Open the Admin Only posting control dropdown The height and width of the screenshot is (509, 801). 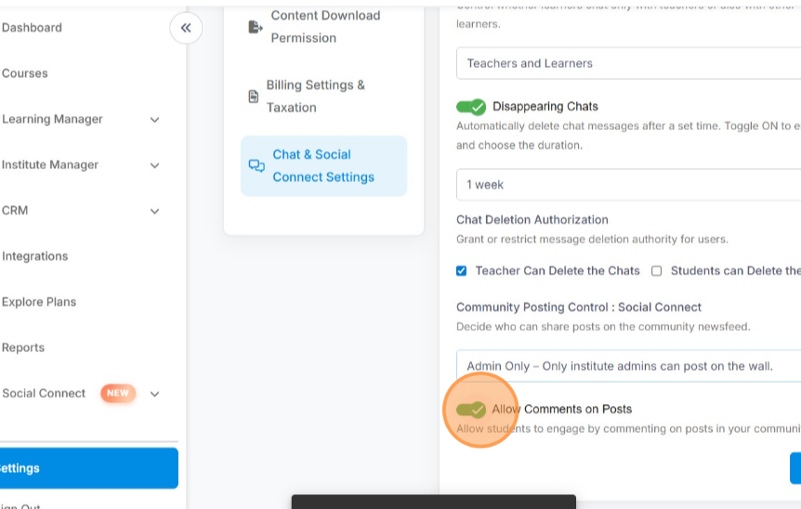(x=628, y=366)
